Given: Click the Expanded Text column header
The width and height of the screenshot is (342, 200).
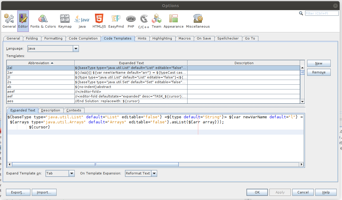Looking at the screenshot, I should click(x=131, y=63).
